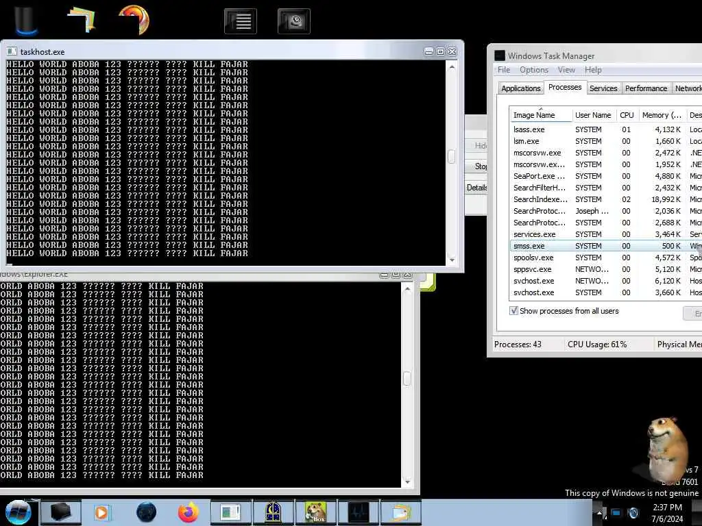Click up arrow of taskhost.exe scrollbar
The height and width of the screenshot is (526, 702).
click(452, 66)
